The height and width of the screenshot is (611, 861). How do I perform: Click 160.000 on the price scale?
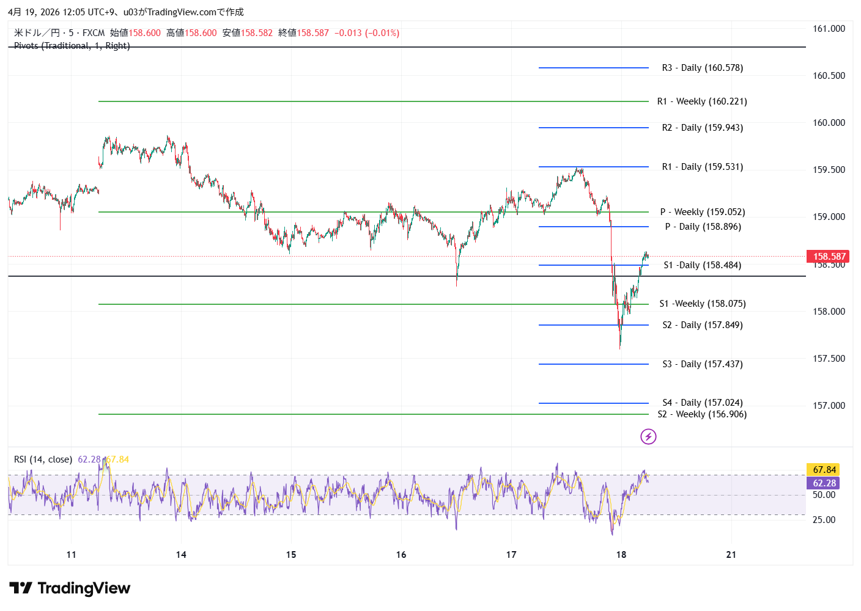coord(829,123)
